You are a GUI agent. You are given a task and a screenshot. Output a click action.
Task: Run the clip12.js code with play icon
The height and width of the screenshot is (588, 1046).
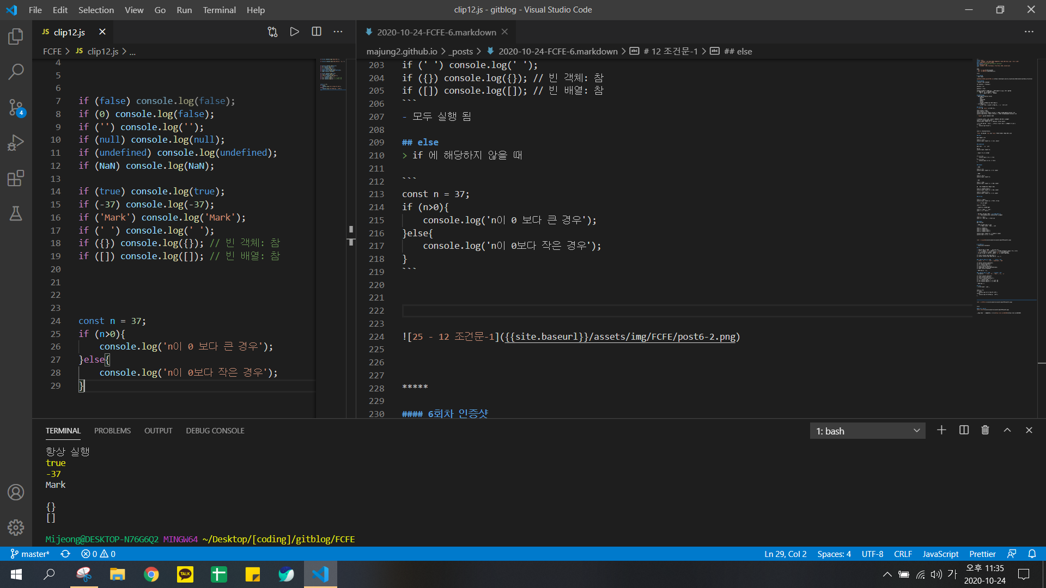point(294,32)
